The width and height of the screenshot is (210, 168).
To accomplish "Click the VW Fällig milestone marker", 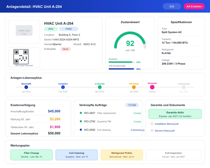I will tap(133, 87).
